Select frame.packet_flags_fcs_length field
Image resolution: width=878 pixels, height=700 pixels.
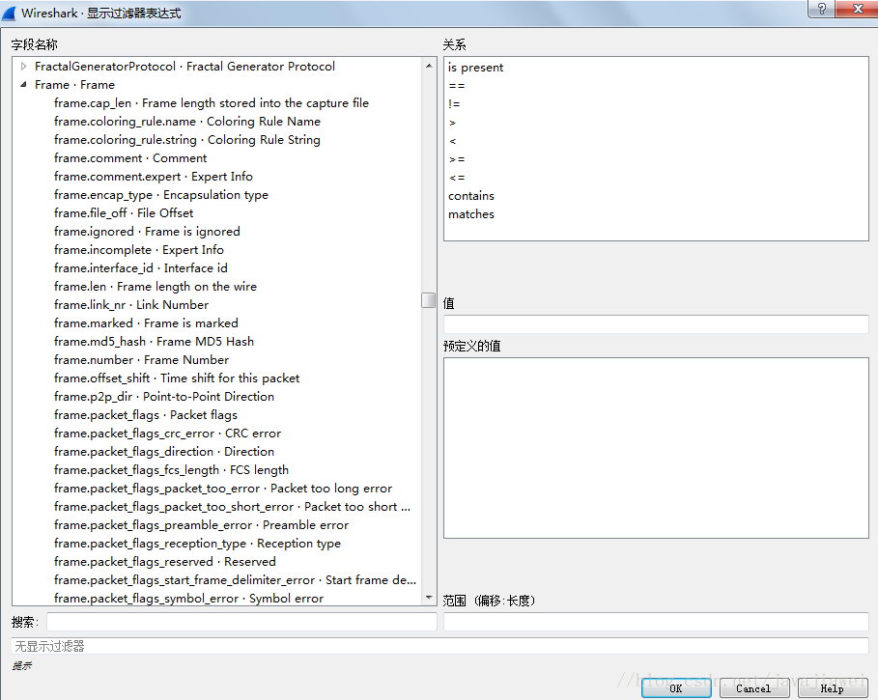click(x=171, y=470)
